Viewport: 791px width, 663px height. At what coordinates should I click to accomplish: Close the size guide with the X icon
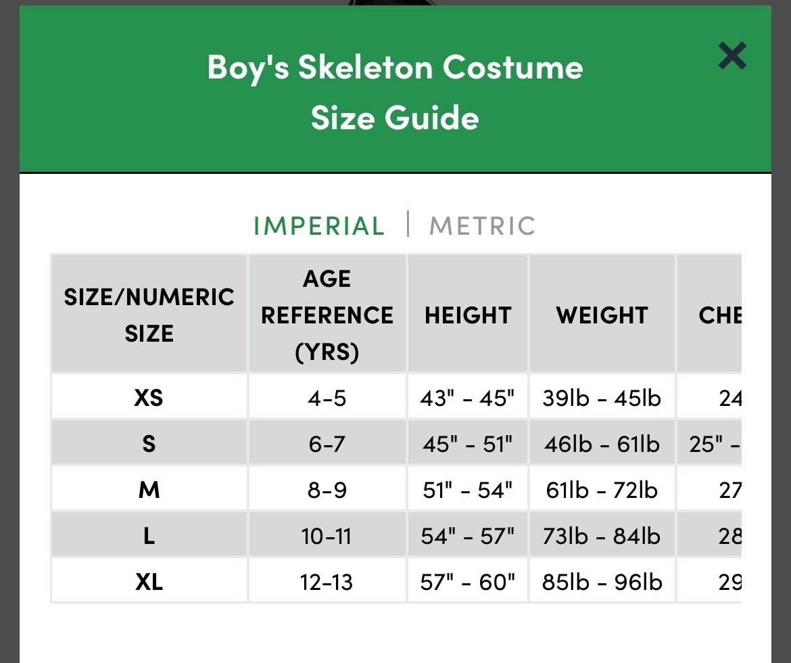[x=732, y=56]
